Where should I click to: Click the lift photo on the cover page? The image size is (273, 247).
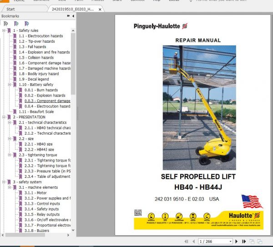pyautogui.click(x=199, y=107)
